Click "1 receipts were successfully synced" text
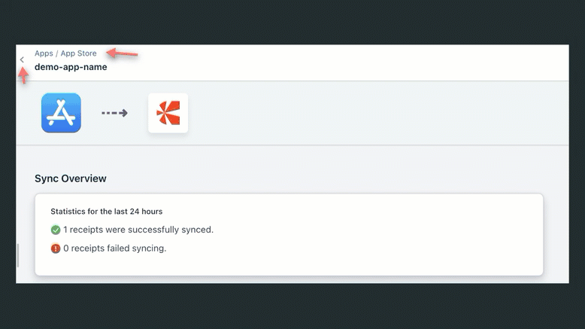Viewport: 585px width, 329px height. point(138,230)
